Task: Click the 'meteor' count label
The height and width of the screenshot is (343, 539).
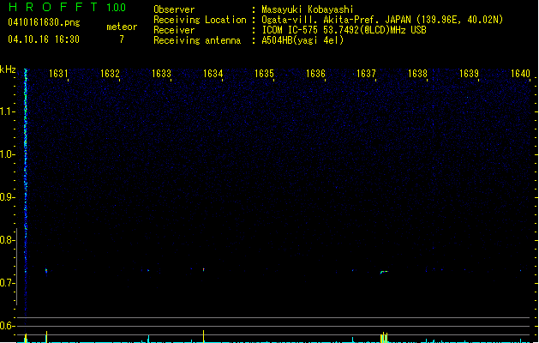Action: (122, 27)
